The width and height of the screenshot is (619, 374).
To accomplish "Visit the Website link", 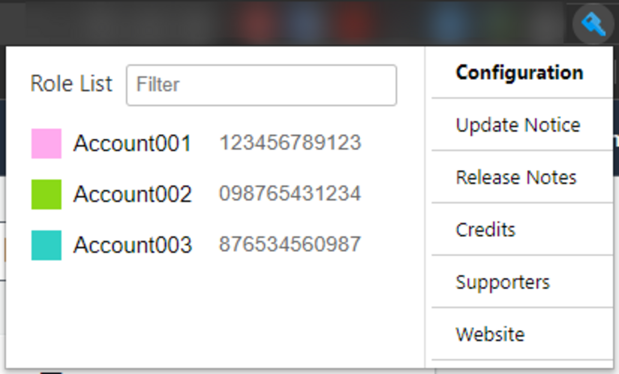I will click(490, 335).
